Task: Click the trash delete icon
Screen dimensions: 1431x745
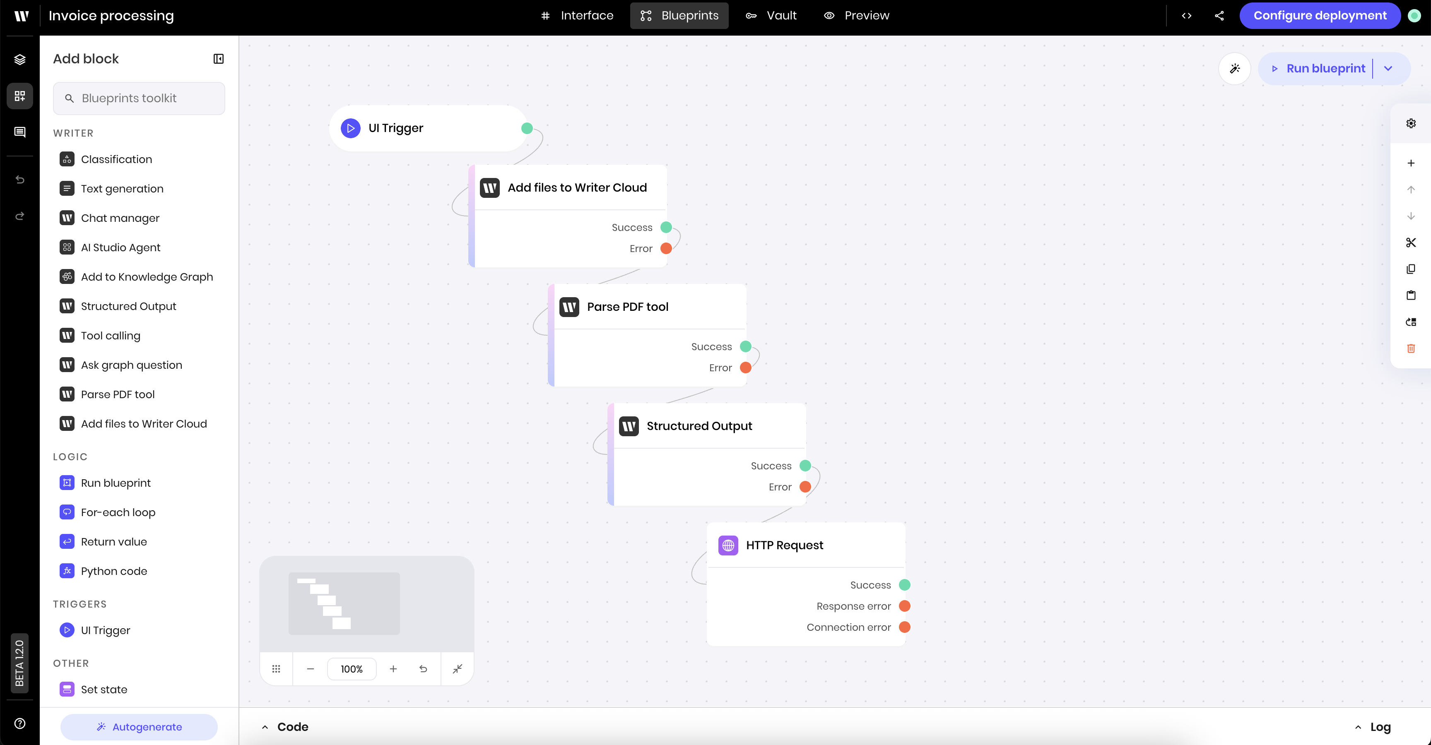Action: click(x=1410, y=348)
